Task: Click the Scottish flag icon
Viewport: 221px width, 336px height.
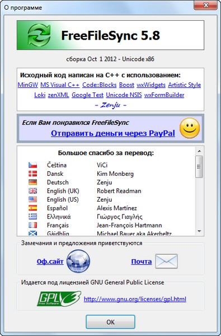Action: pos(33,234)
